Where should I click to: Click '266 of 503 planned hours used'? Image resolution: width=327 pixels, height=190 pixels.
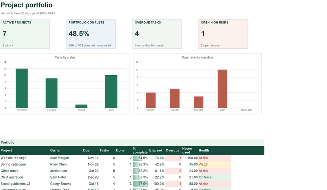[90, 46]
